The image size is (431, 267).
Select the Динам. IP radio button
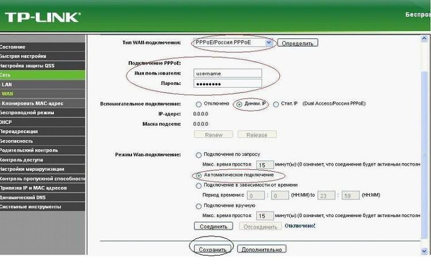[x=239, y=104]
